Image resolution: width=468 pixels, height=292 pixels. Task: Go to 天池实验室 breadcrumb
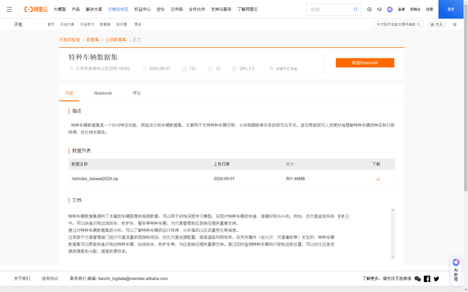[70, 40]
